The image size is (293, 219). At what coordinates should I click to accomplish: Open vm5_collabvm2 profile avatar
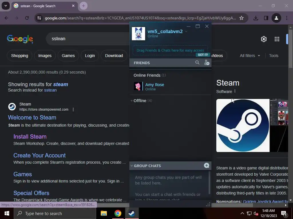pyautogui.click(x=138, y=34)
